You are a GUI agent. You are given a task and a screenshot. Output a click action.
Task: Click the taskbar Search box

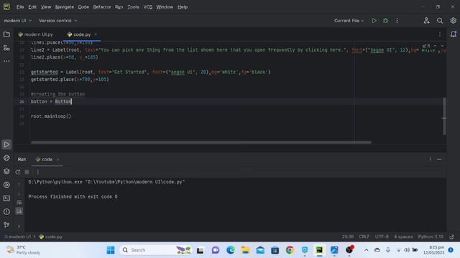[156, 250]
